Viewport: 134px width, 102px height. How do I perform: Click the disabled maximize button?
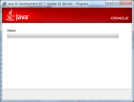pyautogui.click(x=116, y=3)
